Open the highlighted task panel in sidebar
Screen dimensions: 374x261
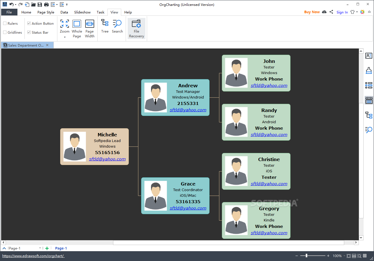click(x=369, y=100)
